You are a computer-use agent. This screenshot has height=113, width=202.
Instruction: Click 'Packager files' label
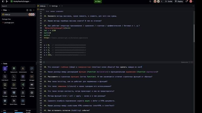6,19
